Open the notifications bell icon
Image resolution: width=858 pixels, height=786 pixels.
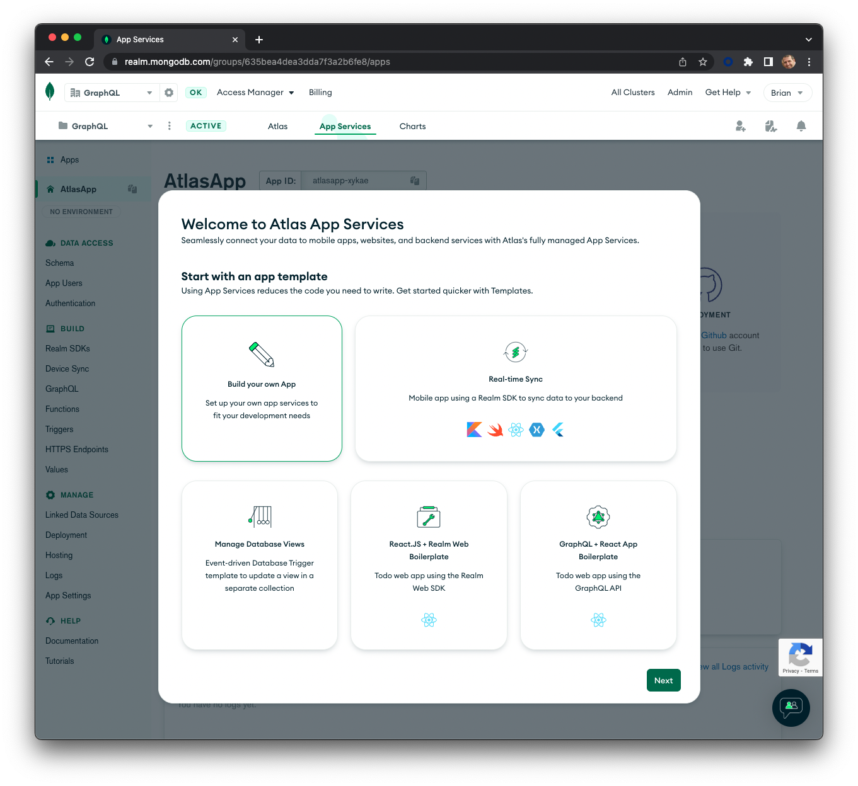[801, 126]
